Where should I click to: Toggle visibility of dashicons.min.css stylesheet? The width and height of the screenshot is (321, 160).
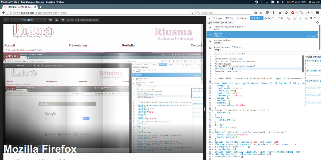(x=210, y=41)
